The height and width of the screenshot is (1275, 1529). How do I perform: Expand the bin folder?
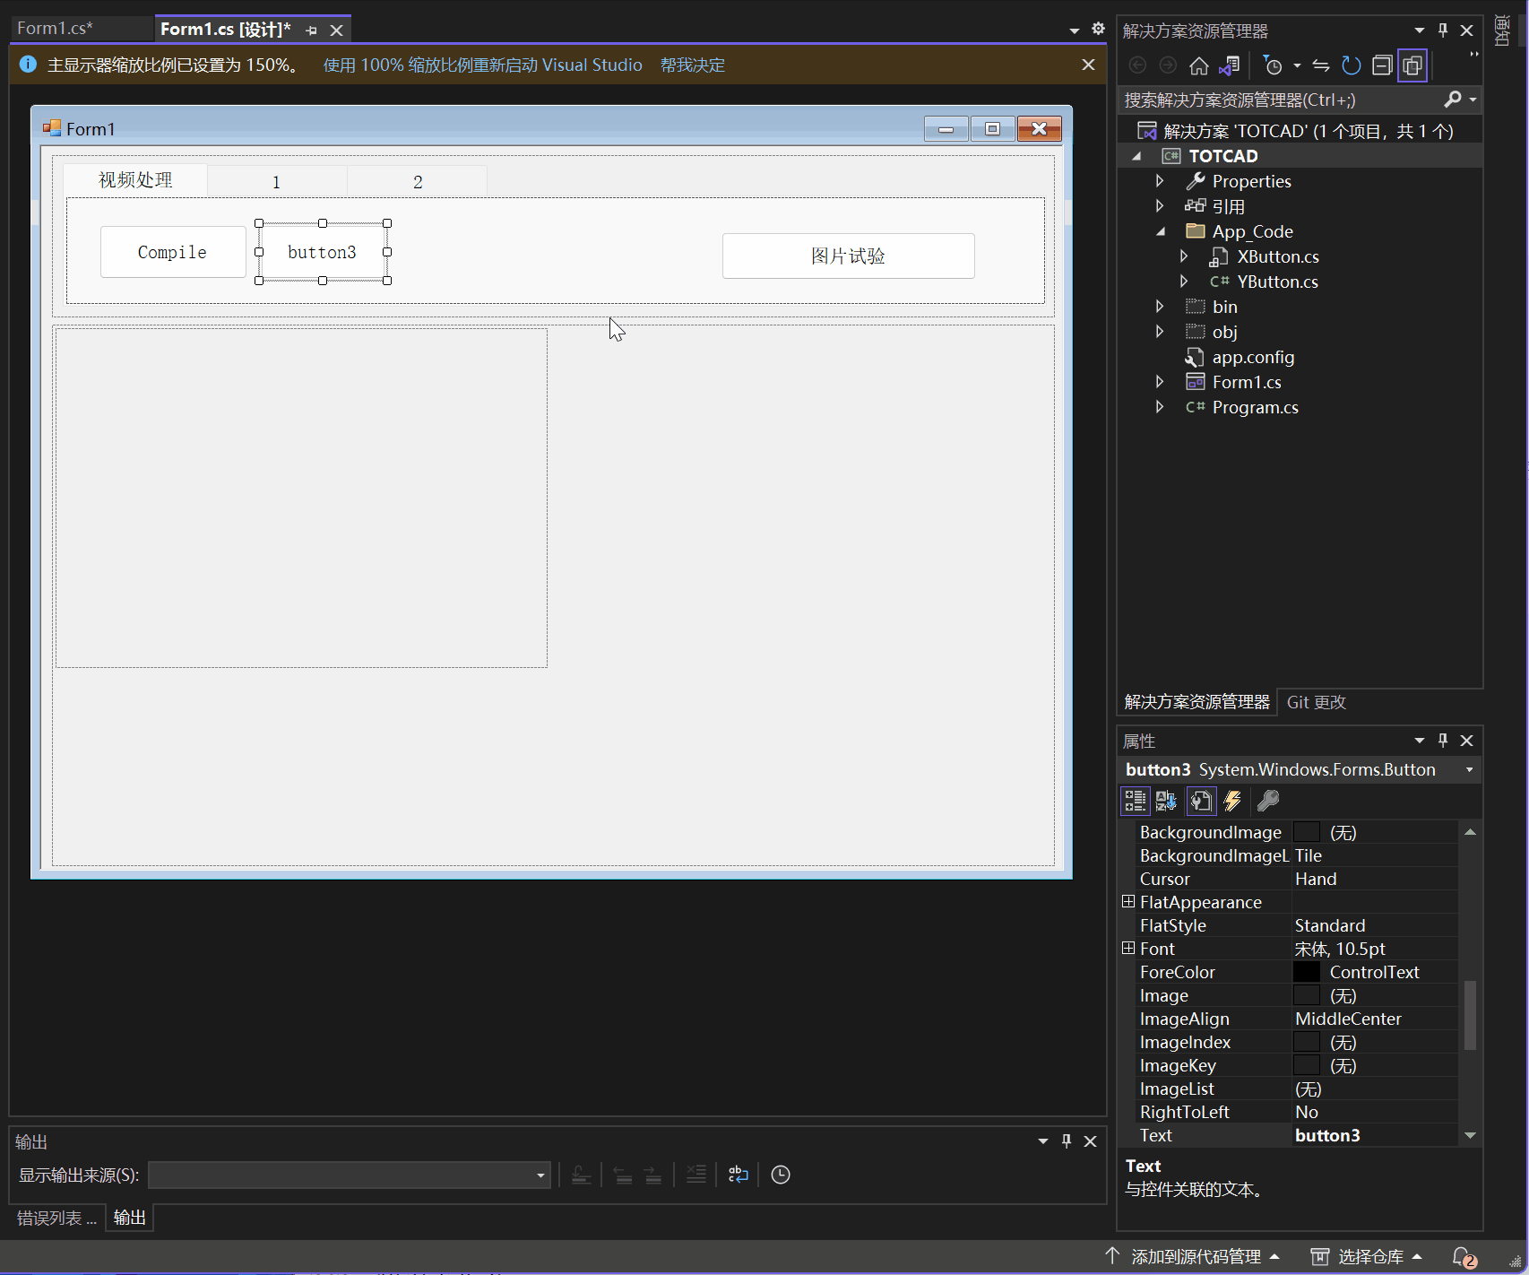[x=1160, y=307]
